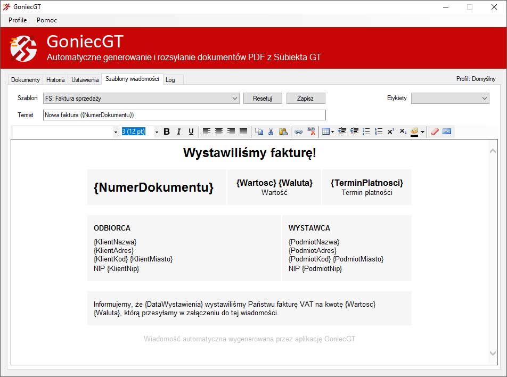Click the paste clipboard icon
This screenshot has width=507, height=377.
click(x=283, y=132)
